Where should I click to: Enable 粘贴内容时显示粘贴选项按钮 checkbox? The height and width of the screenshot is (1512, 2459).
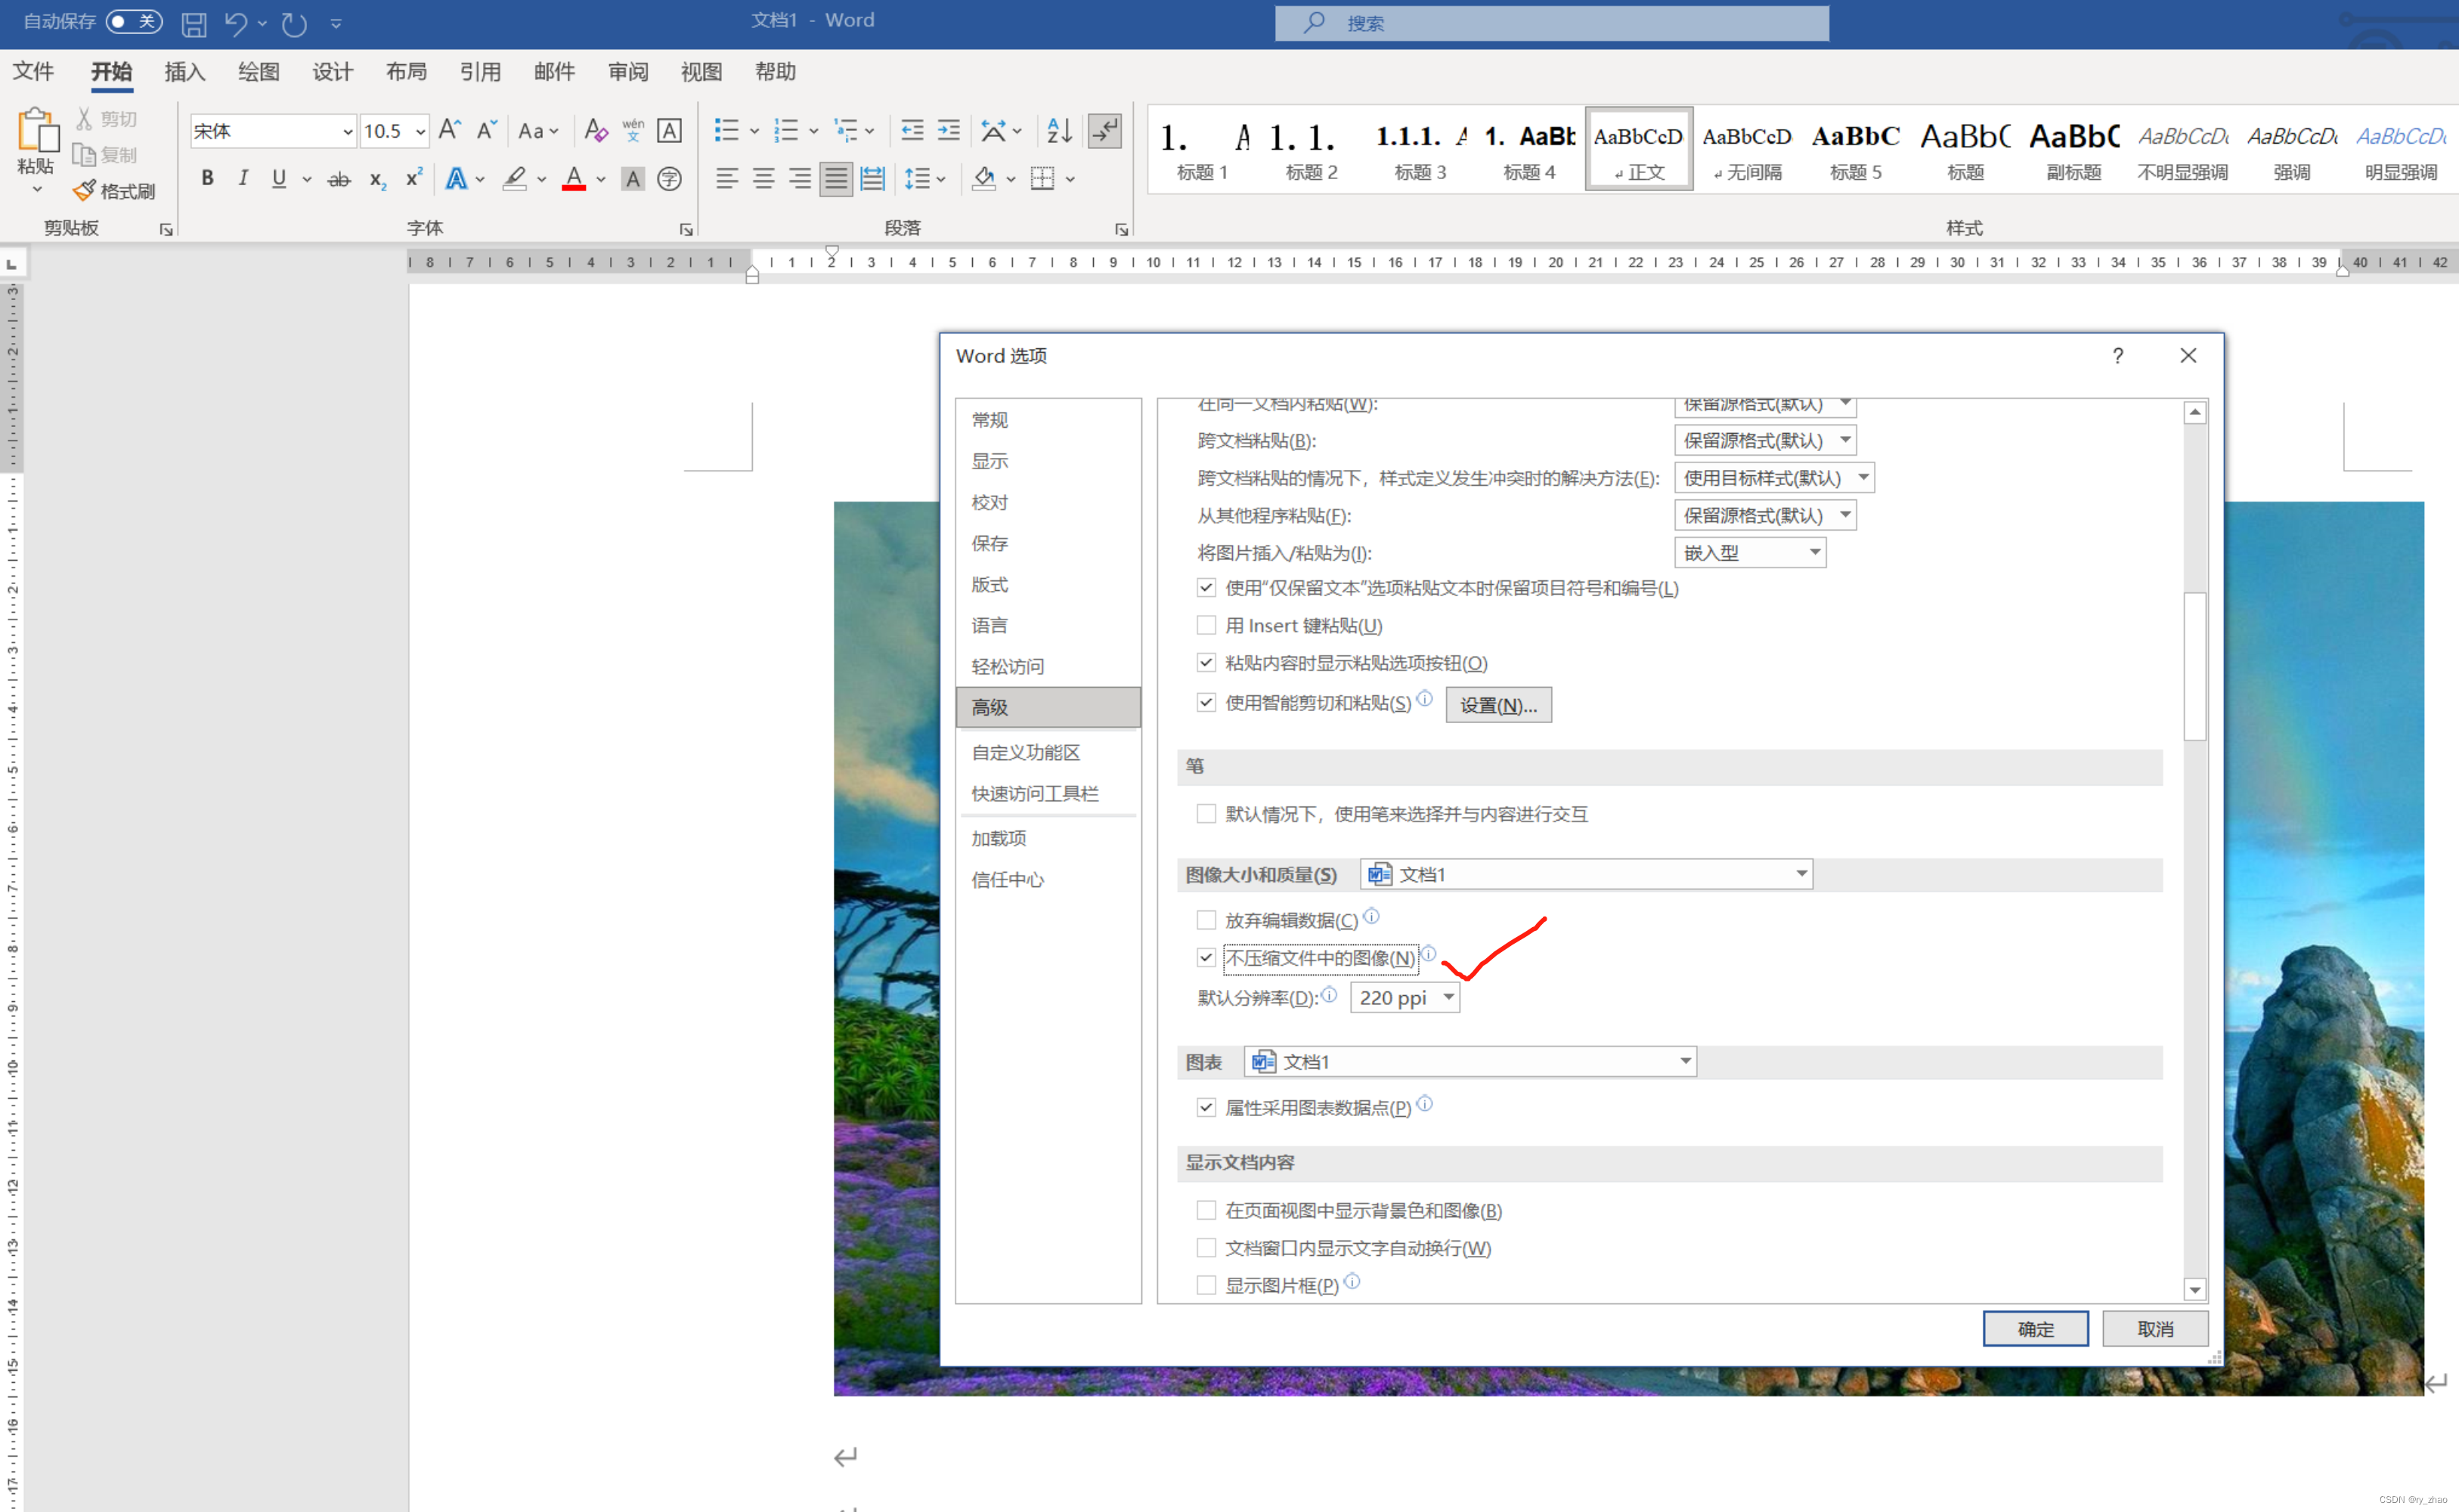point(1205,660)
